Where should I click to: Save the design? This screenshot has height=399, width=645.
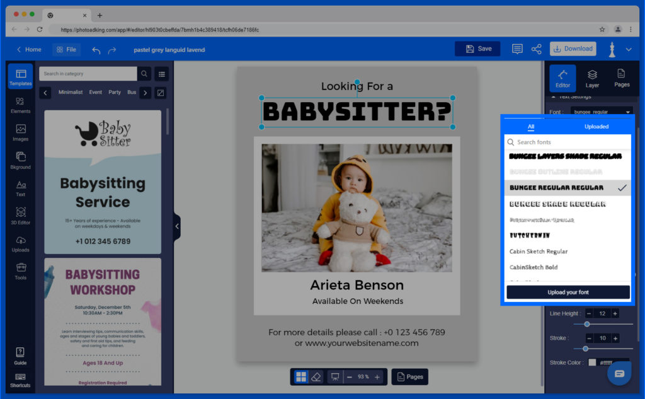click(x=477, y=49)
